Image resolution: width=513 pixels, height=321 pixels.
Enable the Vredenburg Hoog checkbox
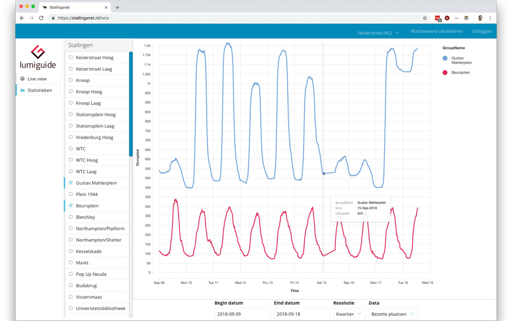[71, 137]
